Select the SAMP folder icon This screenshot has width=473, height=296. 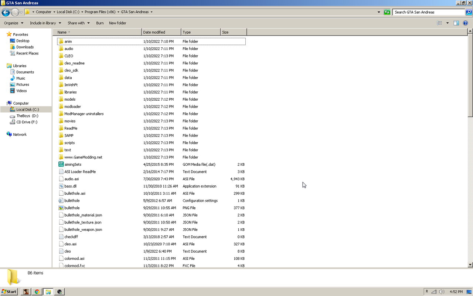(61, 135)
